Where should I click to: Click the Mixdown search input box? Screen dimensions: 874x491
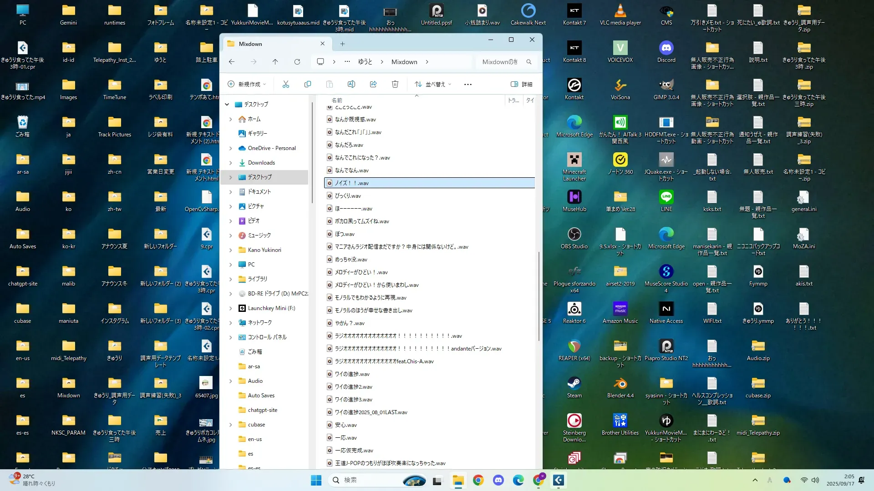[501, 62]
